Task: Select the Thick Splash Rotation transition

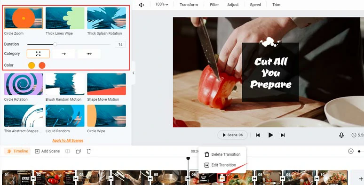Action: point(107,18)
